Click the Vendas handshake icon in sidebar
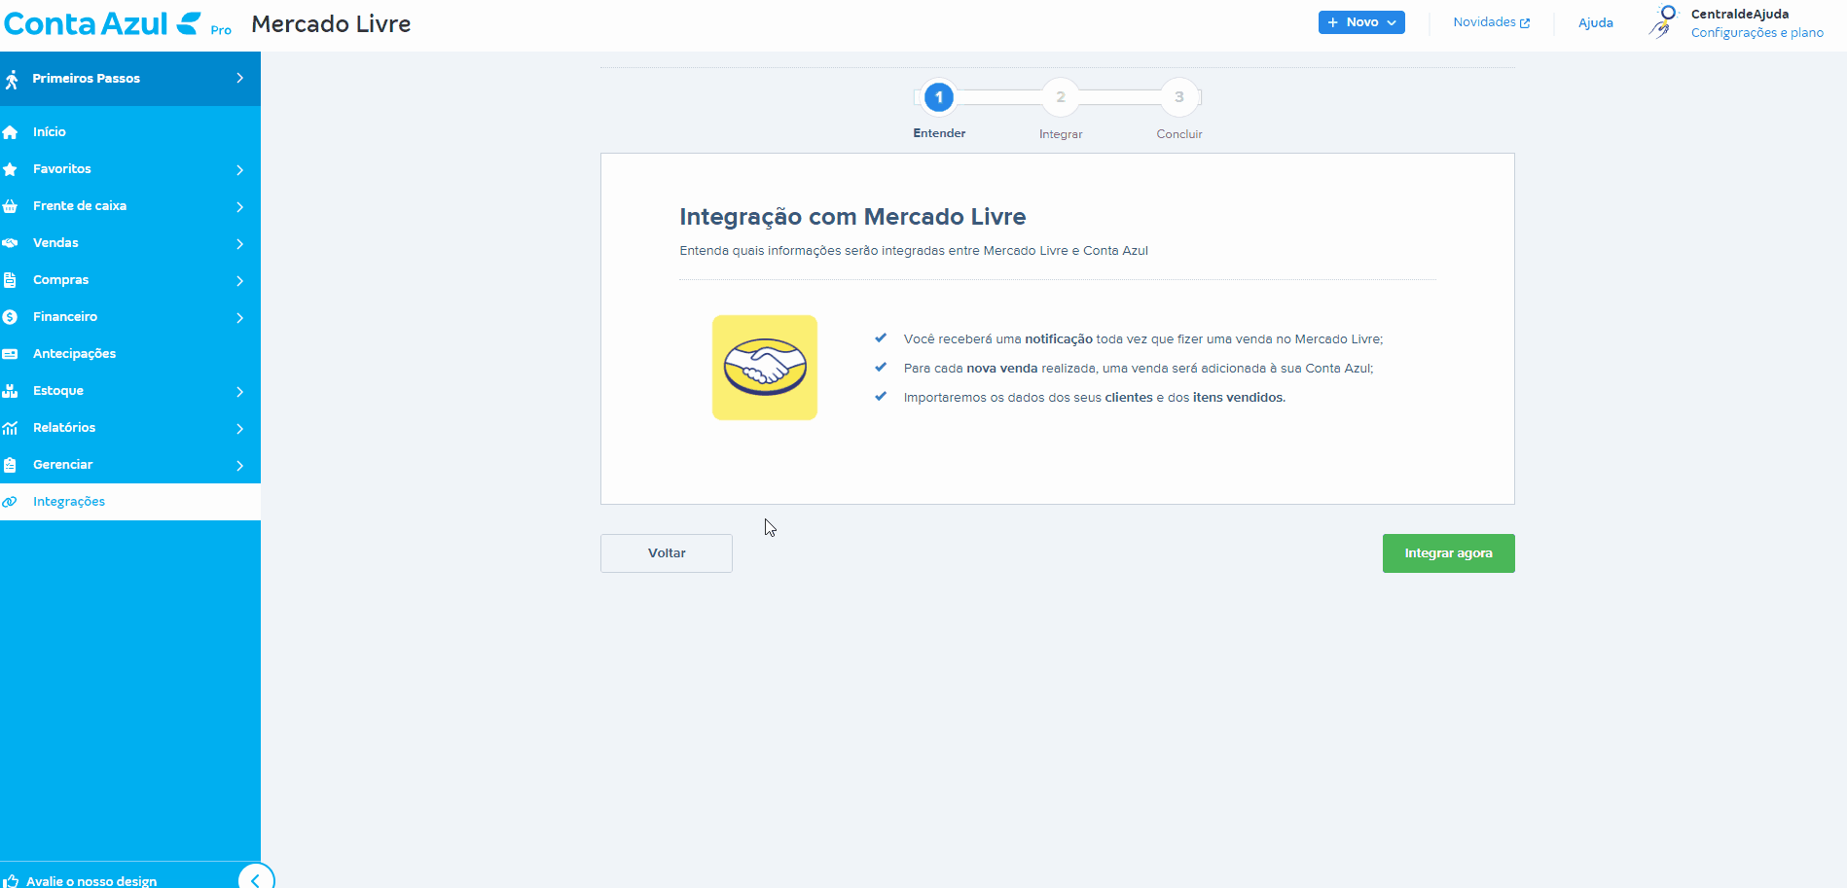This screenshot has height=888, width=1847. coord(11,243)
